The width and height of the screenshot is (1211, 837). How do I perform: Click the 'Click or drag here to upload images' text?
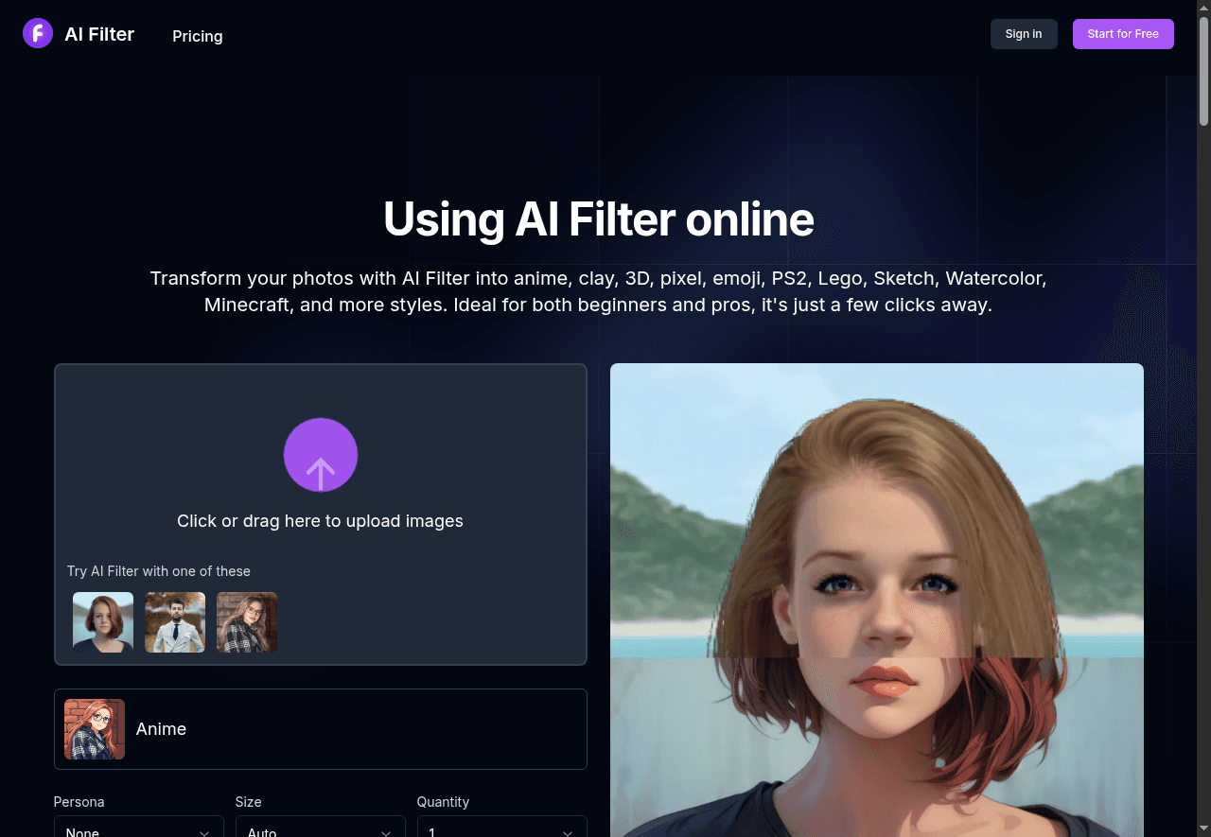320,520
